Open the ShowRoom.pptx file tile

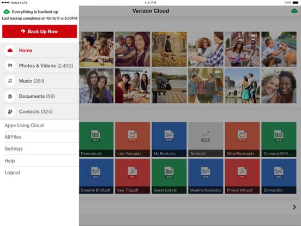click(x=242, y=140)
